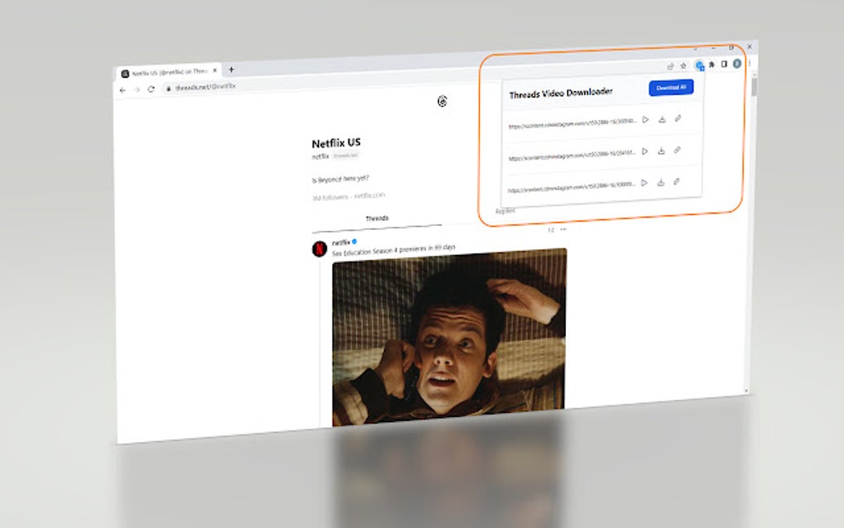Switch to the Threads tab on profile
Screen dimensions: 844x528
(376, 218)
